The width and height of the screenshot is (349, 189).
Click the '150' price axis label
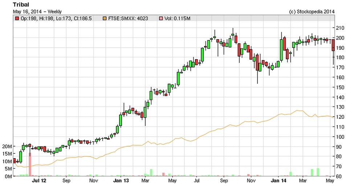340,87
